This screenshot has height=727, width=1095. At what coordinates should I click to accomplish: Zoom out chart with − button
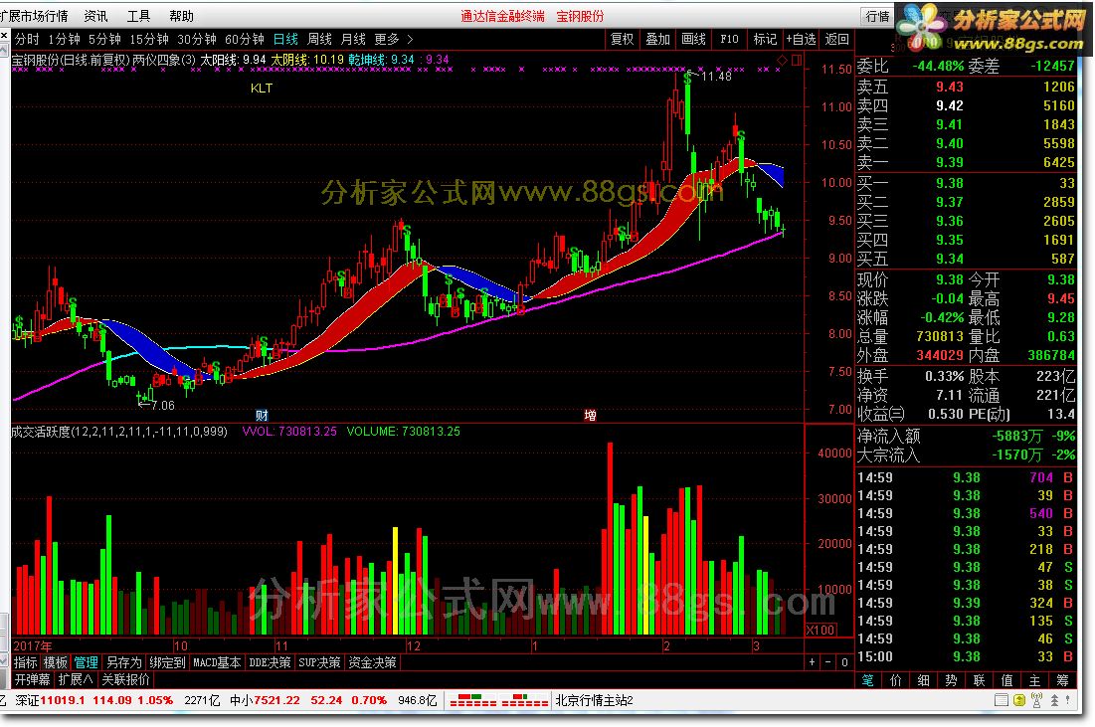(827, 662)
